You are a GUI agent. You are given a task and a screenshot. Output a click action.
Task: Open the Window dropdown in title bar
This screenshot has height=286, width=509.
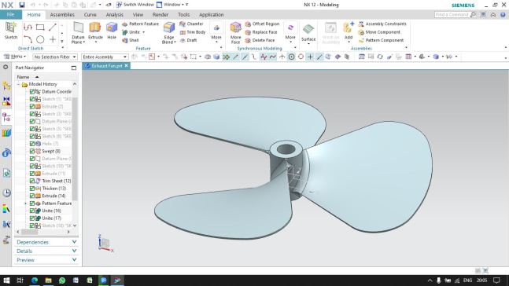point(172,5)
